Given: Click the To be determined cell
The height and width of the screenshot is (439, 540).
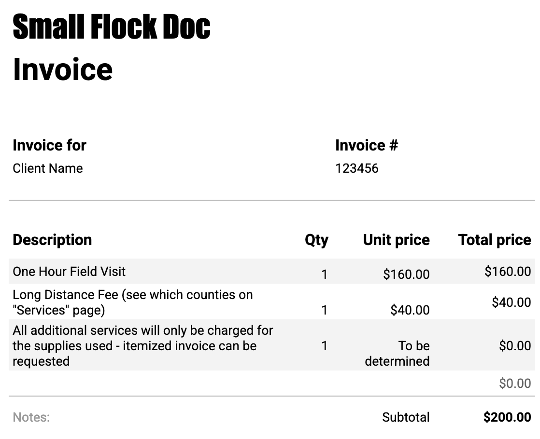Looking at the screenshot, I should tap(397, 353).
